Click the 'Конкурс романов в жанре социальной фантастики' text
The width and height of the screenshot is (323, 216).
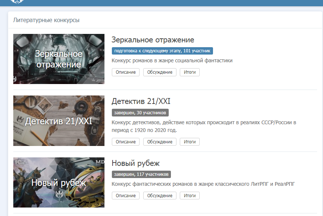coord(172,60)
